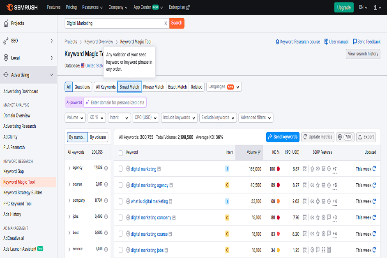The image size is (387, 258).
Task: Click the Semrush logo
Action: click(22, 7)
